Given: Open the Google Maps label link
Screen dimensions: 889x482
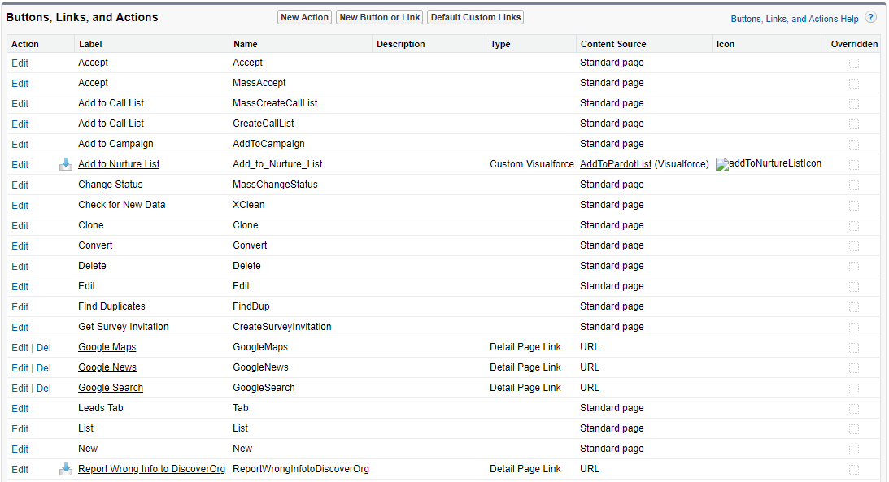Looking at the screenshot, I should tap(107, 347).
